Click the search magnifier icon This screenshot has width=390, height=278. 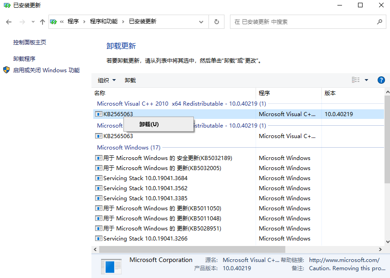point(379,21)
